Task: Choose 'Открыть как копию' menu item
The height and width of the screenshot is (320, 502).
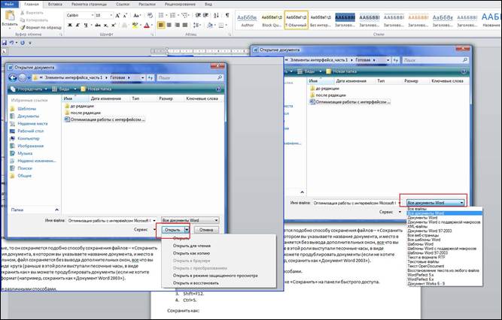Action: point(191,253)
